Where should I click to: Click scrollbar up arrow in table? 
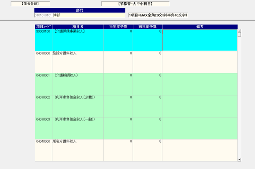[x=239, y=31]
